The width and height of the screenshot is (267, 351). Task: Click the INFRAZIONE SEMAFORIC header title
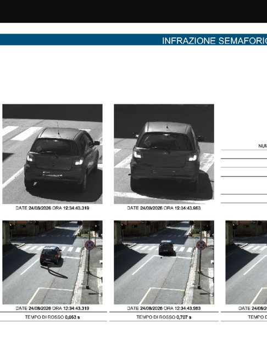pyautogui.click(x=215, y=41)
